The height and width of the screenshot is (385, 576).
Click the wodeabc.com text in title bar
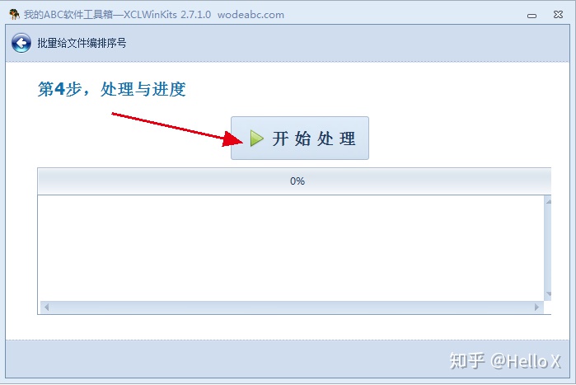251,15
